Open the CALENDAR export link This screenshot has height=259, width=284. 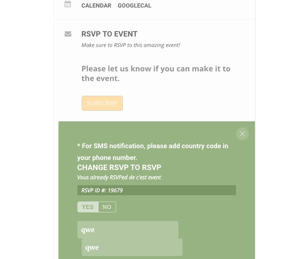pos(96,5)
